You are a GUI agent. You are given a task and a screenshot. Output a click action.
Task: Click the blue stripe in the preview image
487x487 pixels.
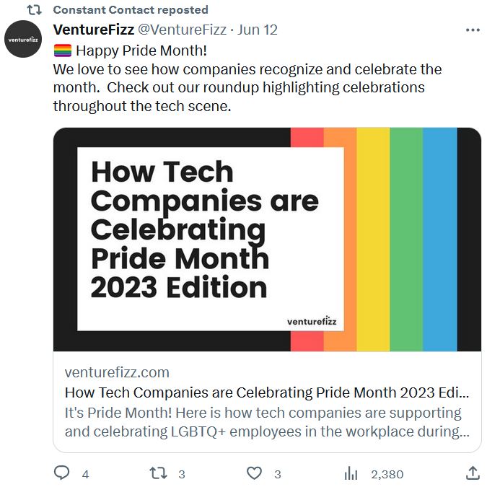tap(439, 240)
